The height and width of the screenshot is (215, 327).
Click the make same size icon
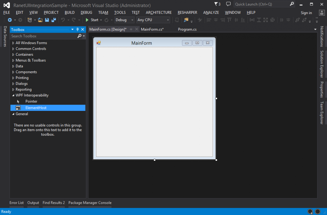[x=265, y=20]
